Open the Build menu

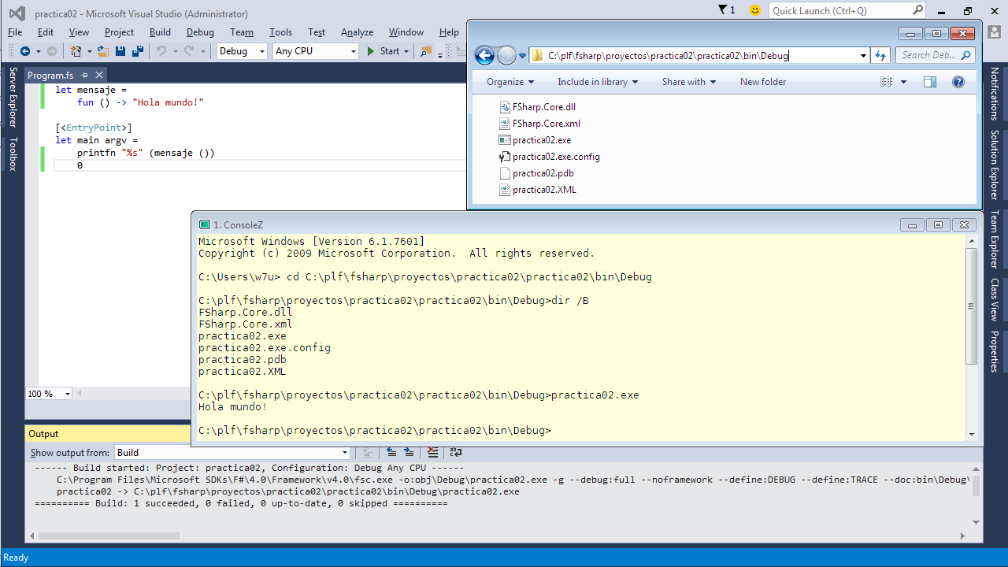point(160,32)
